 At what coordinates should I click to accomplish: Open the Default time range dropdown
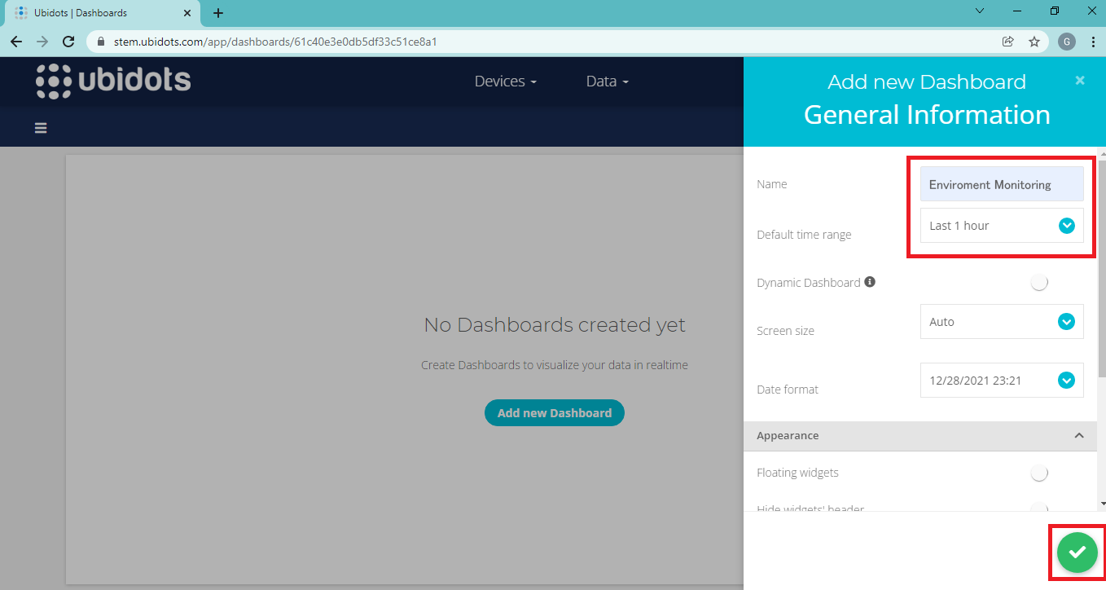1002,226
